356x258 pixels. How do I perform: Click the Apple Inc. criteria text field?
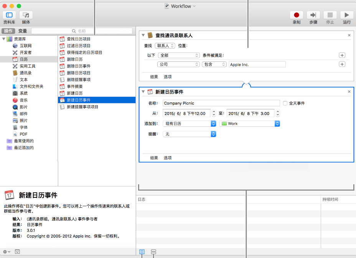[x=257, y=64]
